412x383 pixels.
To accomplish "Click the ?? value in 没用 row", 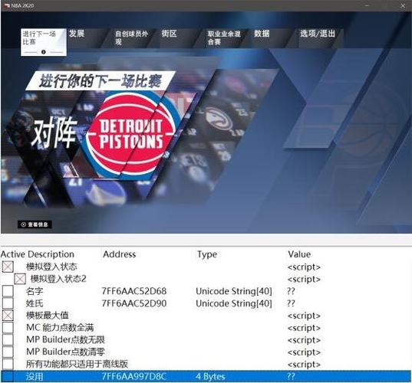I will 291,377.
